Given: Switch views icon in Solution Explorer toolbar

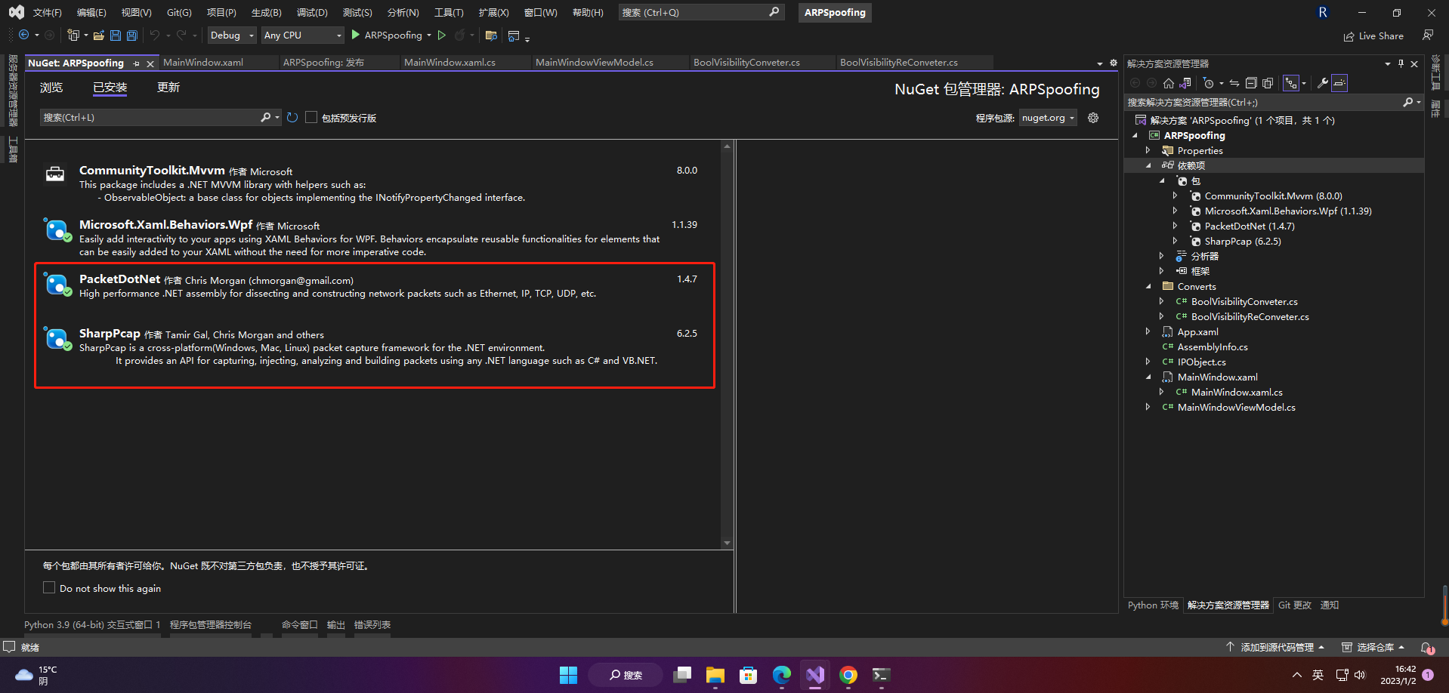Looking at the screenshot, I should point(1185,83).
